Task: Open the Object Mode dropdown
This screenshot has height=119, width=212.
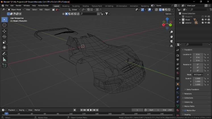Action: click(16, 10)
